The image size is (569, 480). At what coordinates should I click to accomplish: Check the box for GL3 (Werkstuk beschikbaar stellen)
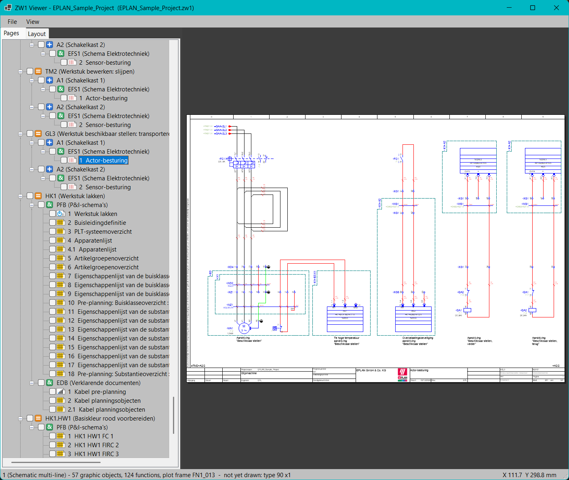[x=30, y=134]
